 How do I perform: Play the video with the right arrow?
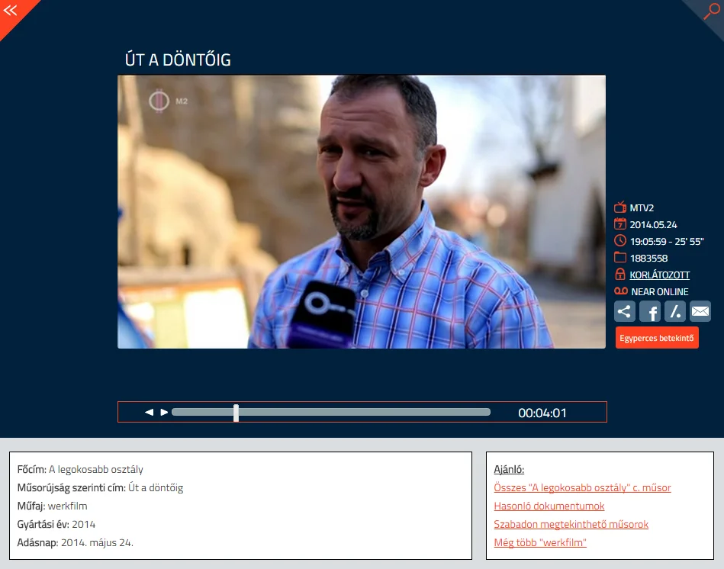click(164, 412)
